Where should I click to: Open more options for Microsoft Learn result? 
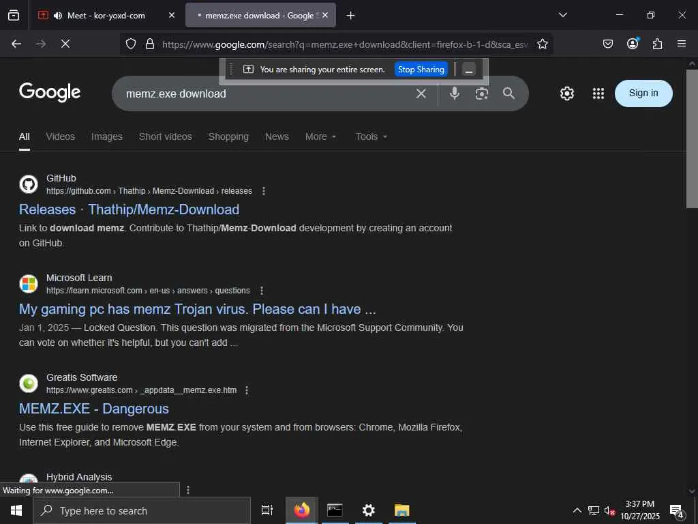[x=262, y=291]
